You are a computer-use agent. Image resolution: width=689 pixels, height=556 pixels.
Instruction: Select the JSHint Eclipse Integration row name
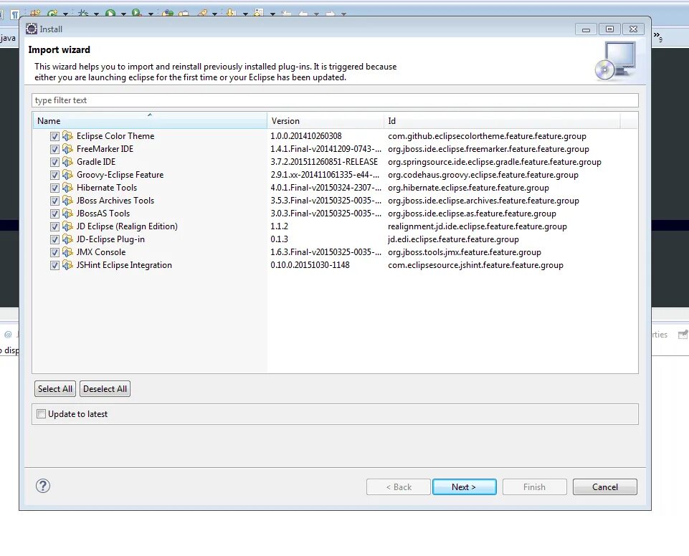pos(124,265)
